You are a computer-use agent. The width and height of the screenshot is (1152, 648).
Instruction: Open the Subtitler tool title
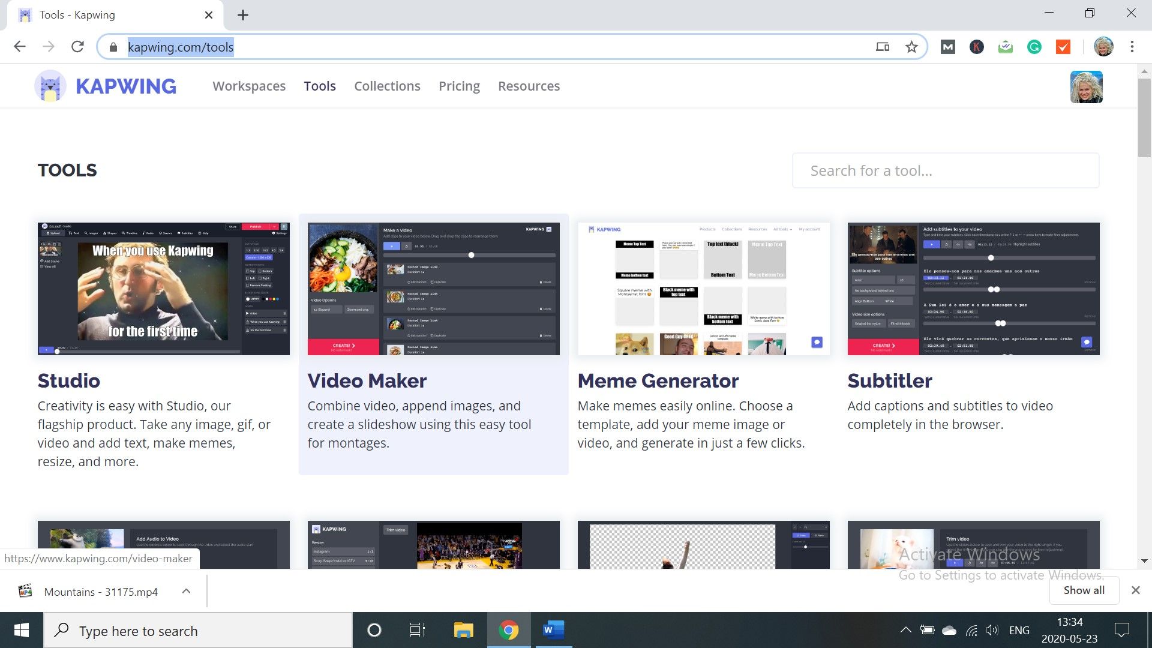[x=889, y=380]
